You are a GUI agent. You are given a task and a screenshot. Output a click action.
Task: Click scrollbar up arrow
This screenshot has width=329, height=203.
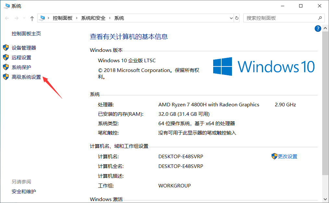(325, 28)
